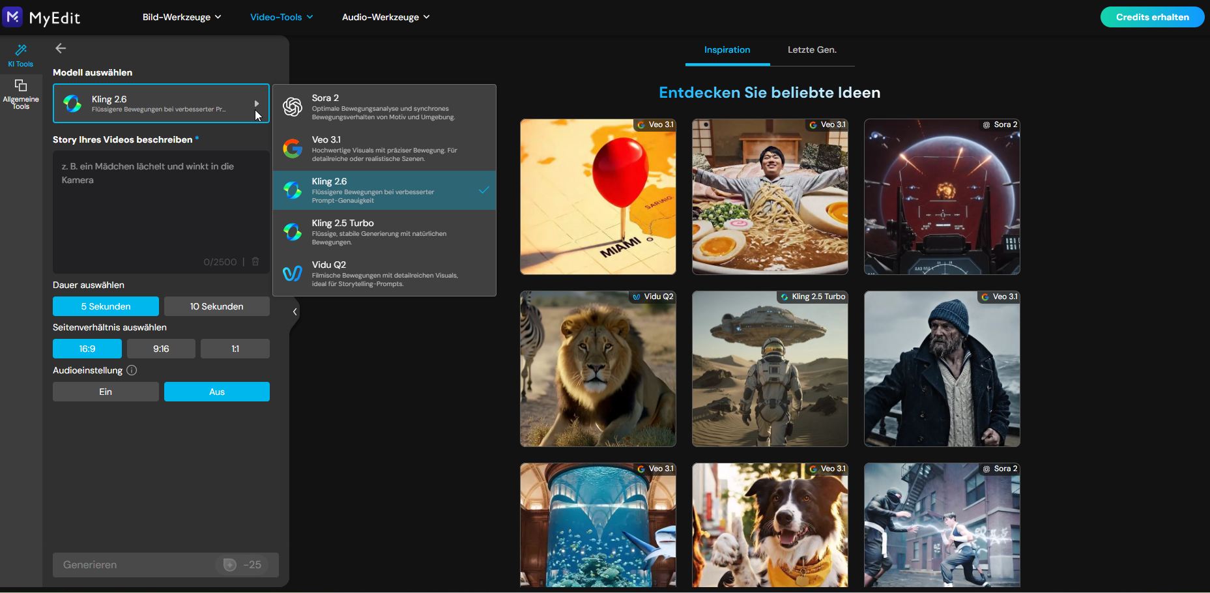The width and height of the screenshot is (1210, 593).
Task: Click Veo 3.1 badge on dog thumbnail
Action: (827, 469)
